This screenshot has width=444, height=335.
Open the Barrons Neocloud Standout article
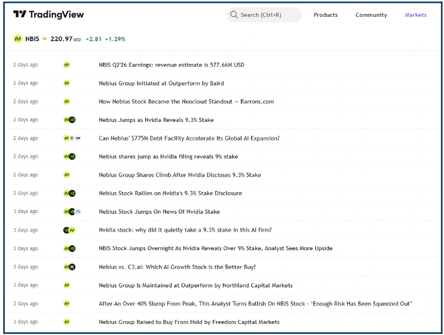click(186, 102)
